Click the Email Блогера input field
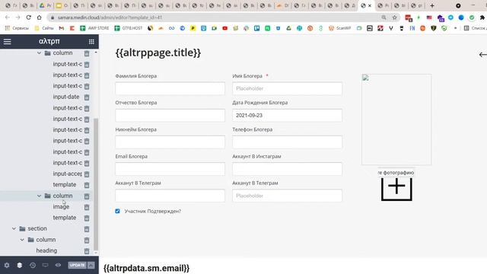487x274 pixels. [170, 169]
